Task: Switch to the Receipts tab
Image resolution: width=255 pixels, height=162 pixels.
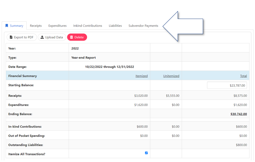Action: tap(36, 26)
